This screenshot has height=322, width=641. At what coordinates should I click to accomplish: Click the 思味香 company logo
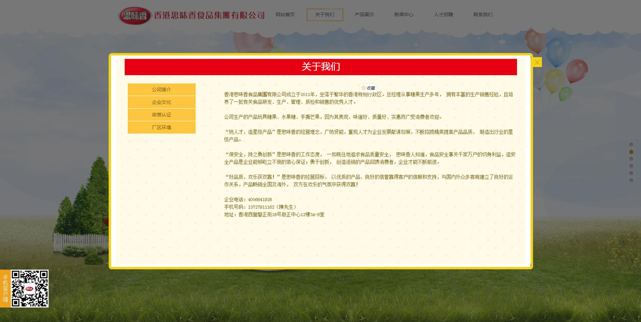pos(135,15)
